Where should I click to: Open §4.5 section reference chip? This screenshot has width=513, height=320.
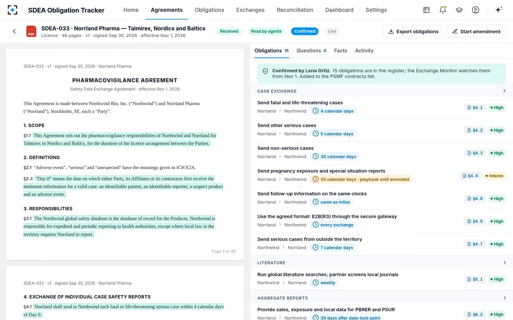click(475, 222)
